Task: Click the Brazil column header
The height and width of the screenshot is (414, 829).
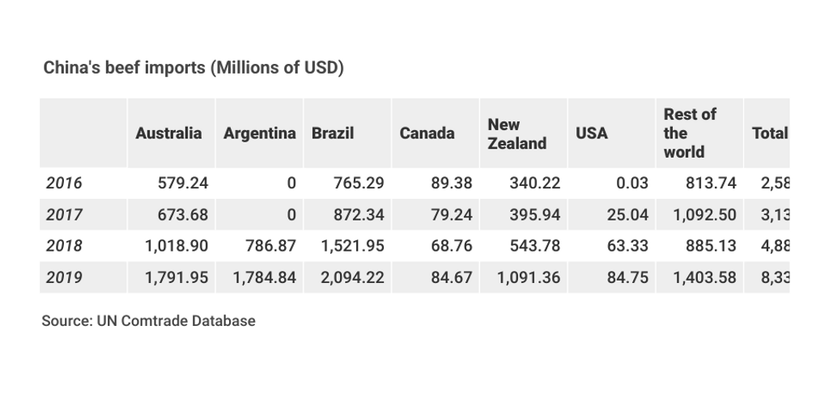Action: [333, 133]
